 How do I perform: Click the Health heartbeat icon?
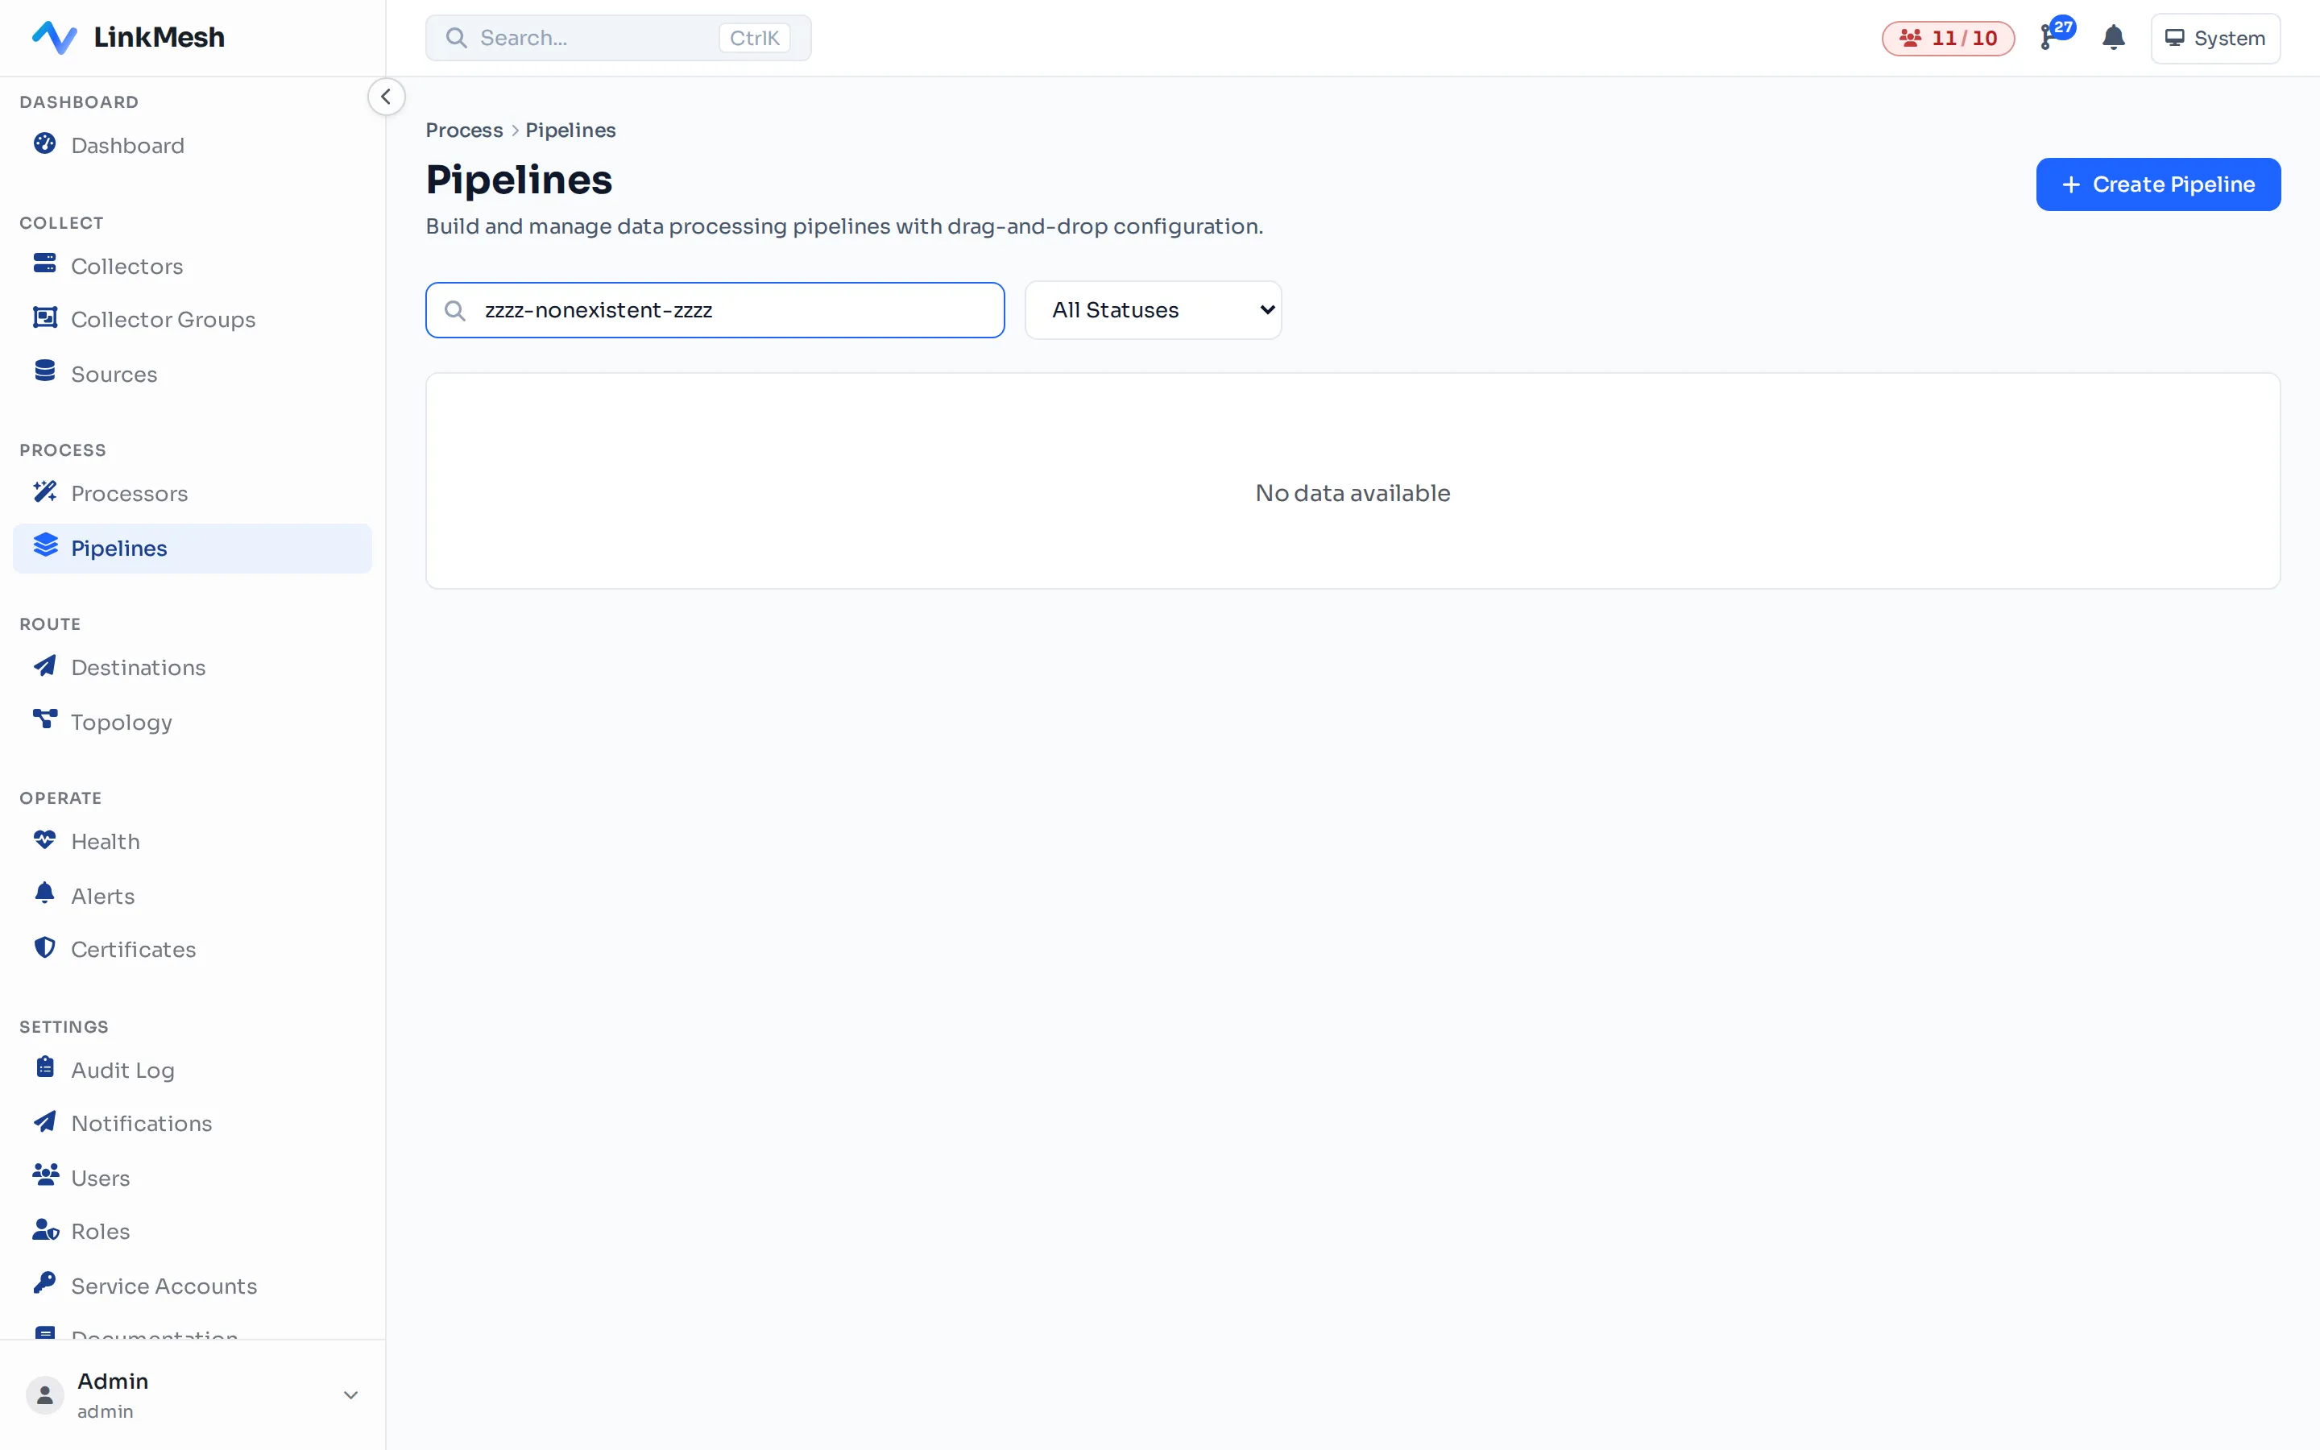click(x=45, y=840)
